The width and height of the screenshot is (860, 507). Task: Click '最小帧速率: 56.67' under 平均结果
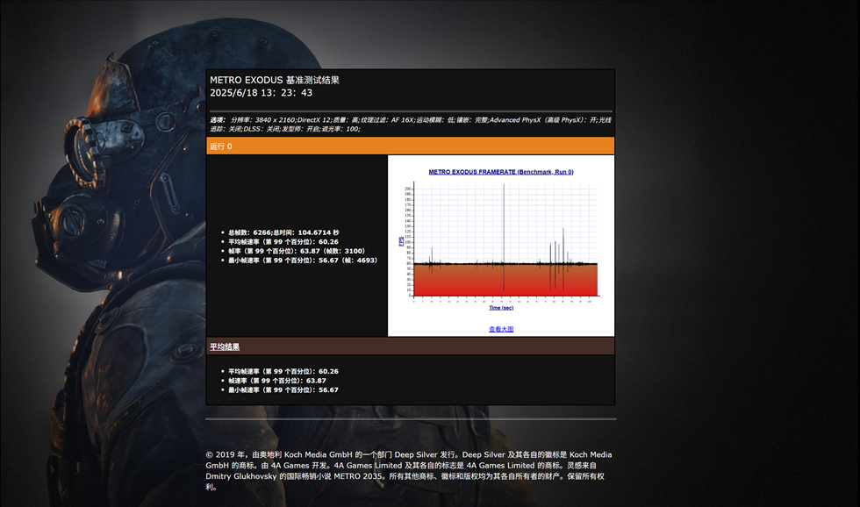pyautogui.click(x=283, y=389)
